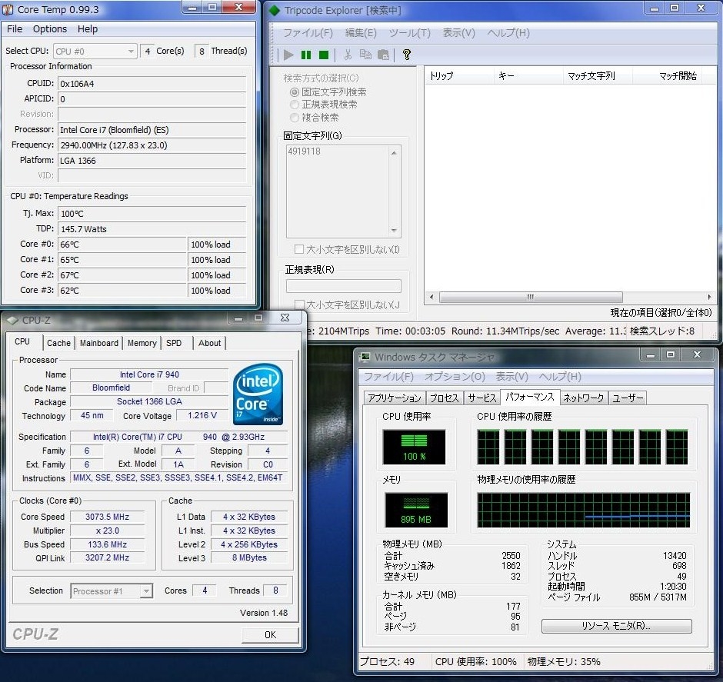The height and width of the screenshot is (682, 723).
Task: Open the Options menu in Core Temp
Action: tap(50, 29)
